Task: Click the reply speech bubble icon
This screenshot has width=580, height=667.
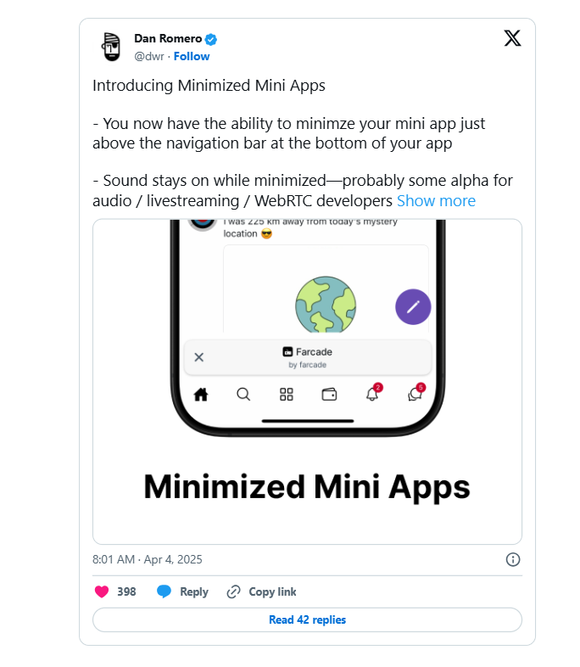Action: pos(165,591)
